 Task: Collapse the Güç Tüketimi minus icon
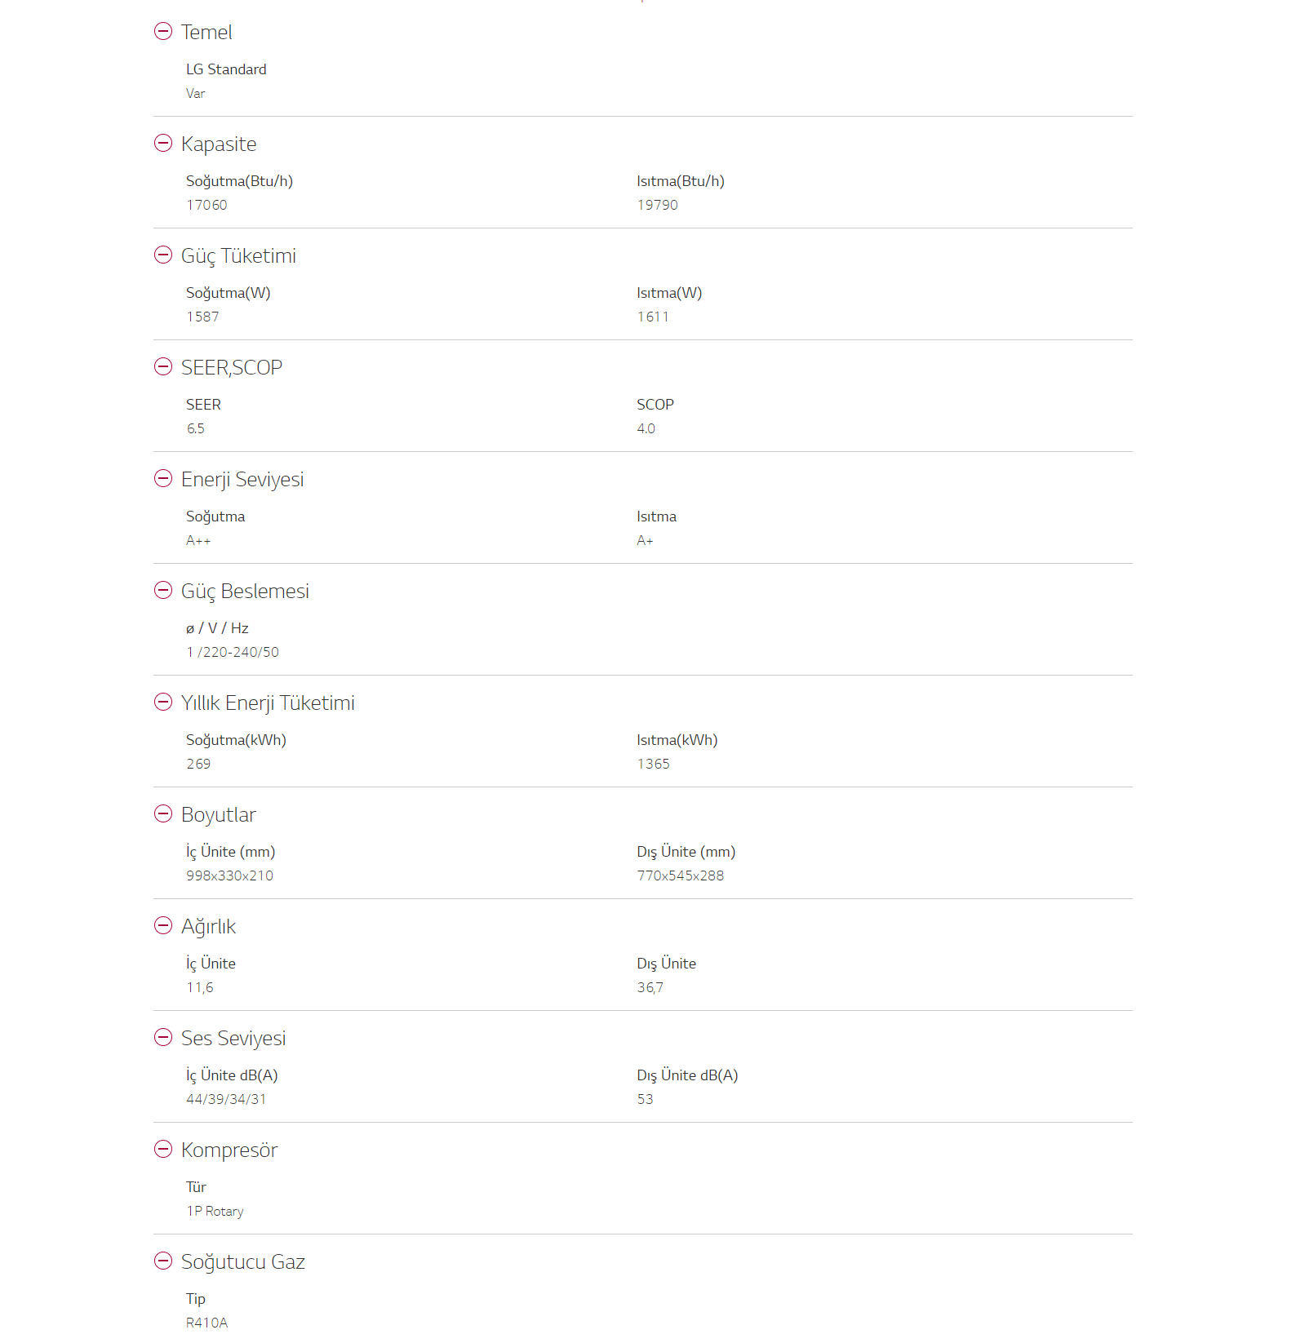163,255
